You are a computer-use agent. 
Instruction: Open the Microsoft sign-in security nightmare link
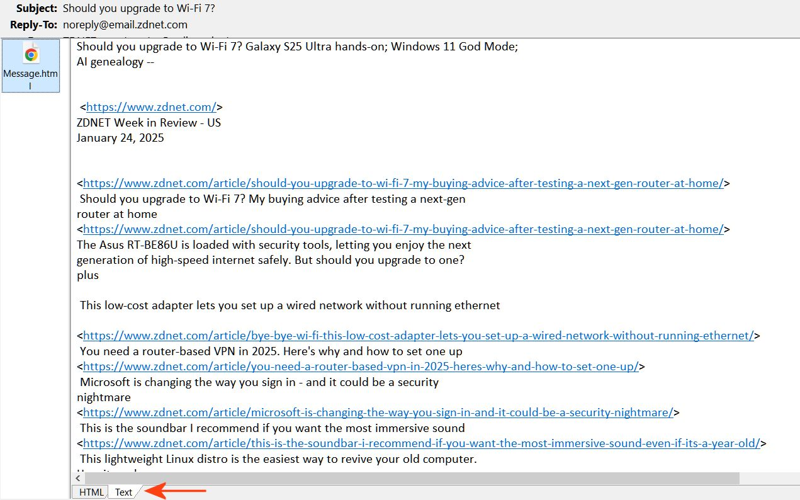[378, 412]
